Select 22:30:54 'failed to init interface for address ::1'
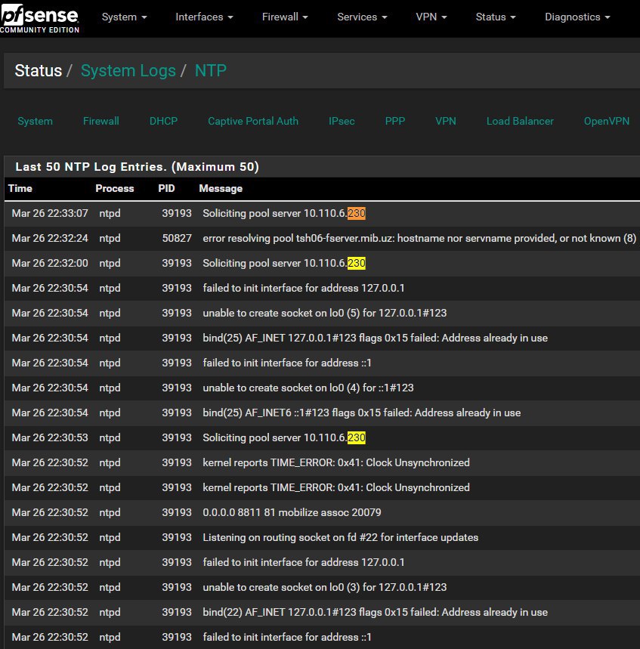 coord(287,363)
